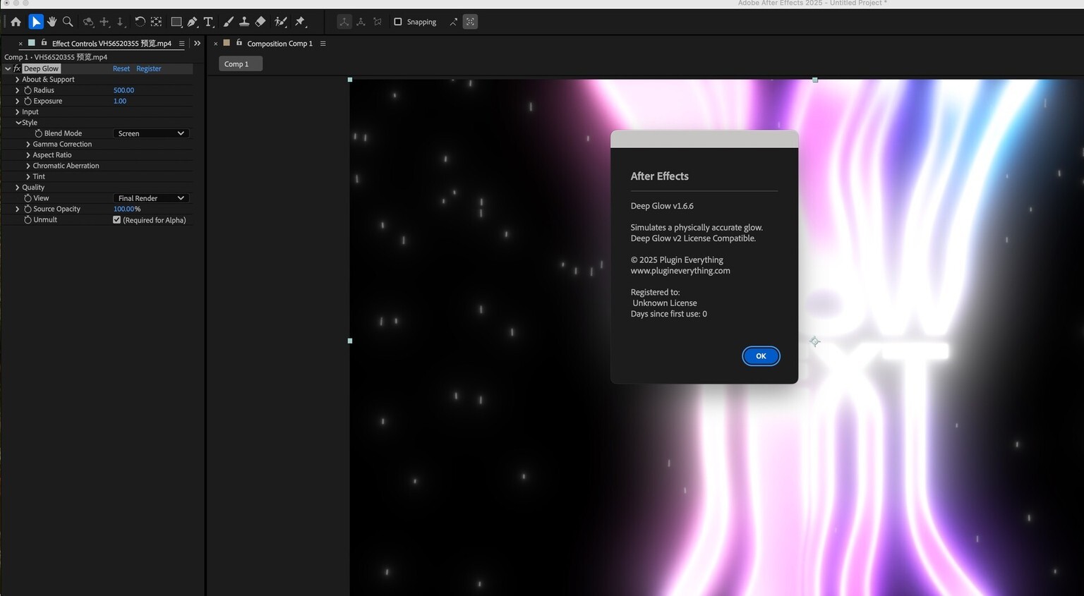Click OK in After Effects dialog
Screen dimensions: 1084x596
(761, 356)
